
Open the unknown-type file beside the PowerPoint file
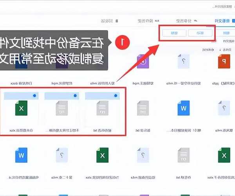coord(183,62)
